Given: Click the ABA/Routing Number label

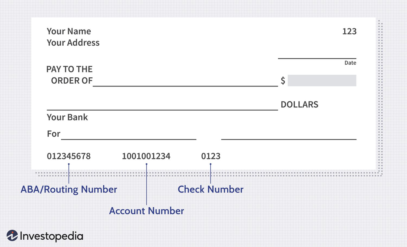Looking at the screenshot, I should (69, 189).
